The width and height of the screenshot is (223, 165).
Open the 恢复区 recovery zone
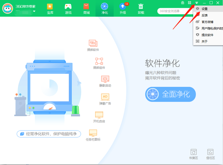click(194, 154)
